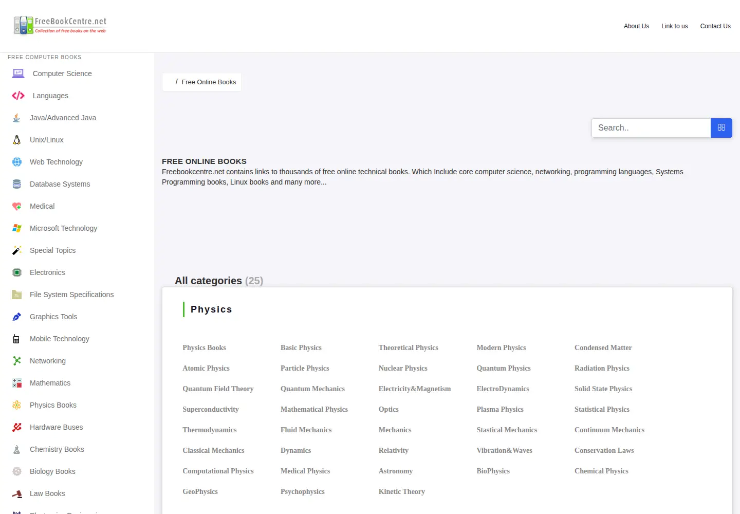Open the Plasma Physics link
740x514 pixels.
click(x=500, y=409)
